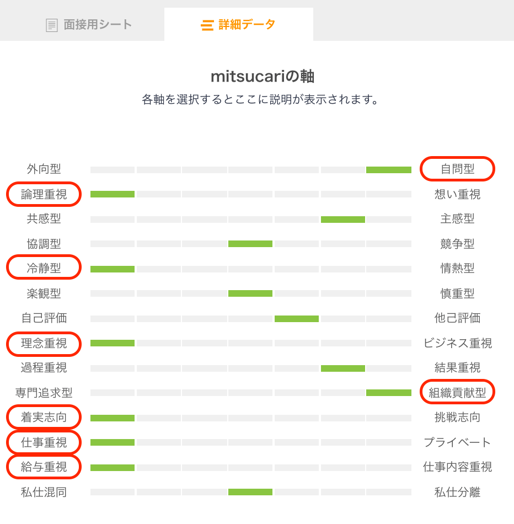
Task: Select the 給与重視 circled label
Action: [x=44, y=467]
